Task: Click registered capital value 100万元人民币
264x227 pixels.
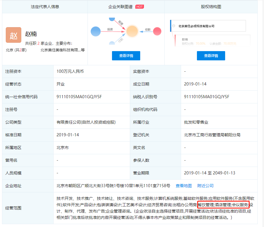Action: click(70, 71)
